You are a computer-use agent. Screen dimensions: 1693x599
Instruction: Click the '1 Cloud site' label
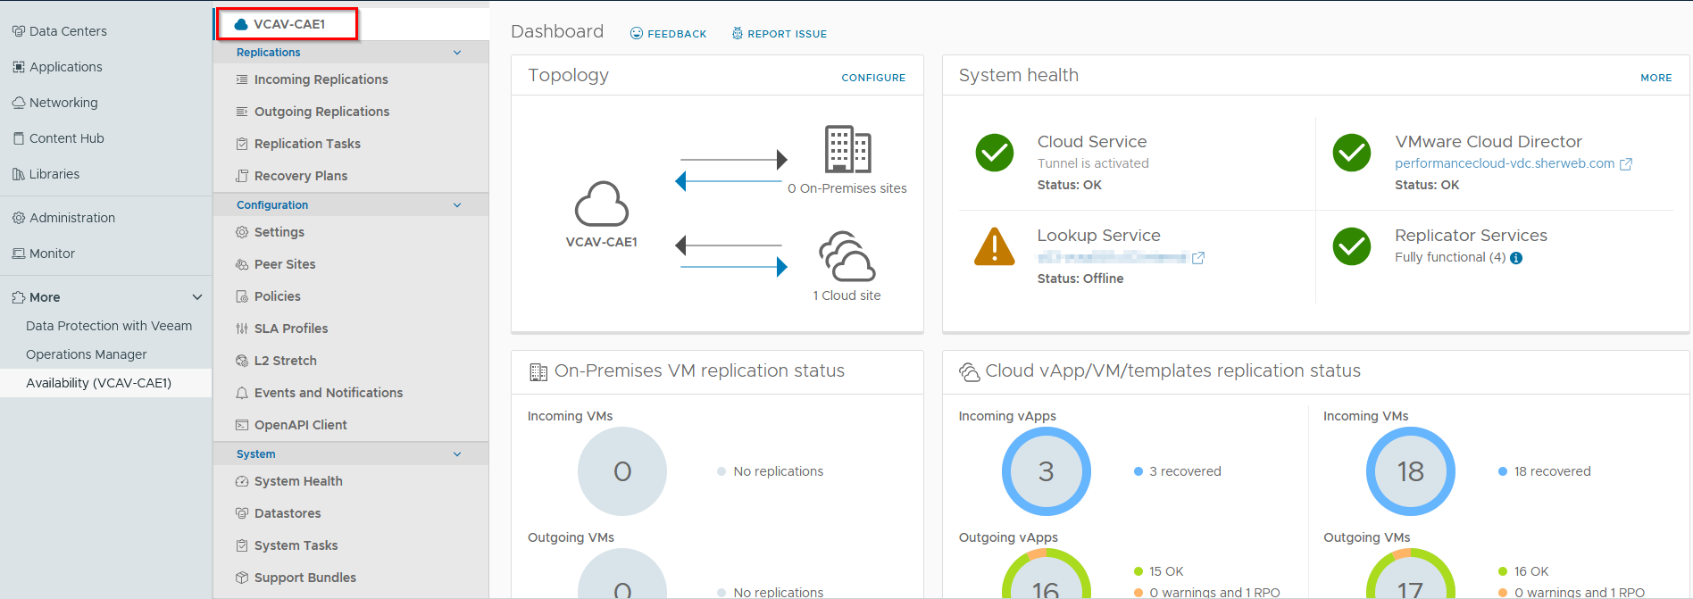point(846,295)
